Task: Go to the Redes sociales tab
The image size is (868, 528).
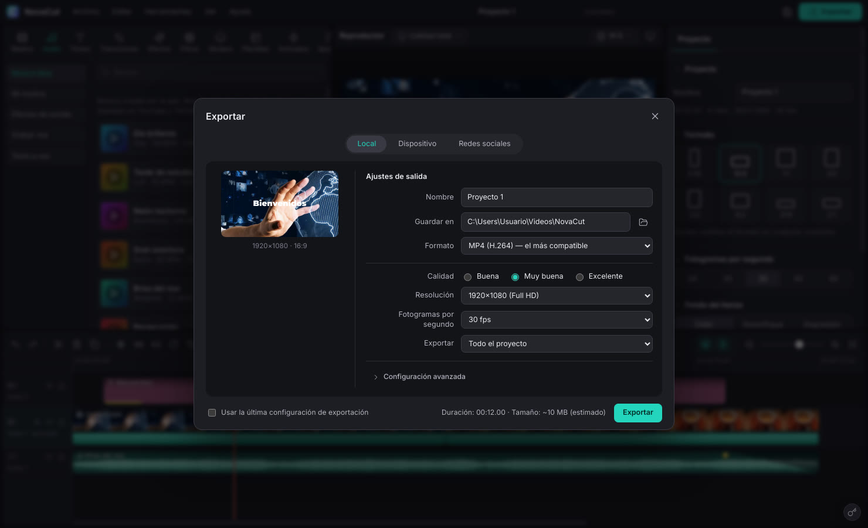Action: click(484, 144)
